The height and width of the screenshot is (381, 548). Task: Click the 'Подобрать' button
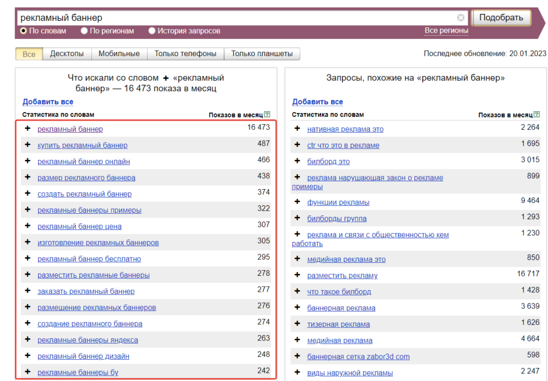click(501, 18)
